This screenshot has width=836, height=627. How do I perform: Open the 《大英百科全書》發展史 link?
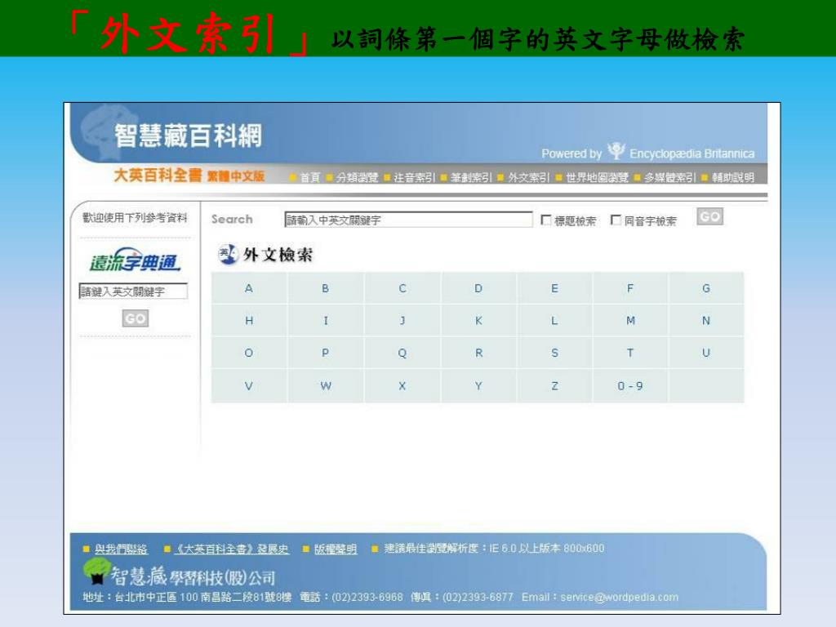coord(232,549)
